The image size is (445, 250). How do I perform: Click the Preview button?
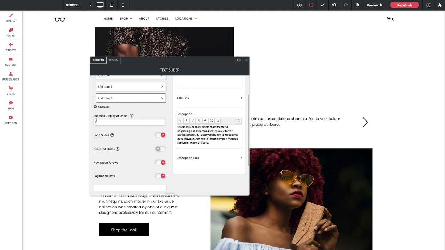(374, 5)
